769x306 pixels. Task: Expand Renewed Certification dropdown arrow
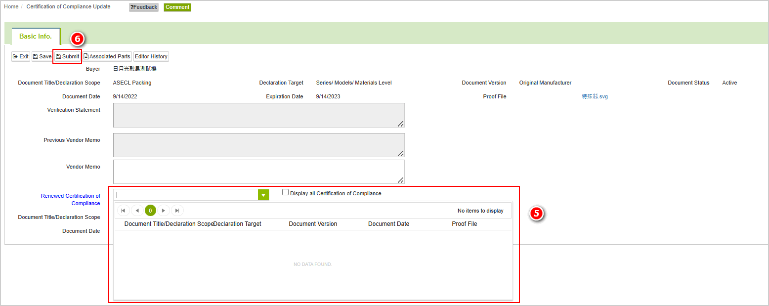click(263, 195)
